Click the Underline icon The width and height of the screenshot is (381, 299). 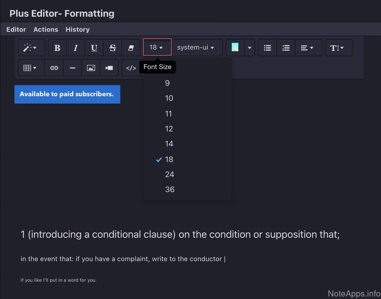(94, 48)
